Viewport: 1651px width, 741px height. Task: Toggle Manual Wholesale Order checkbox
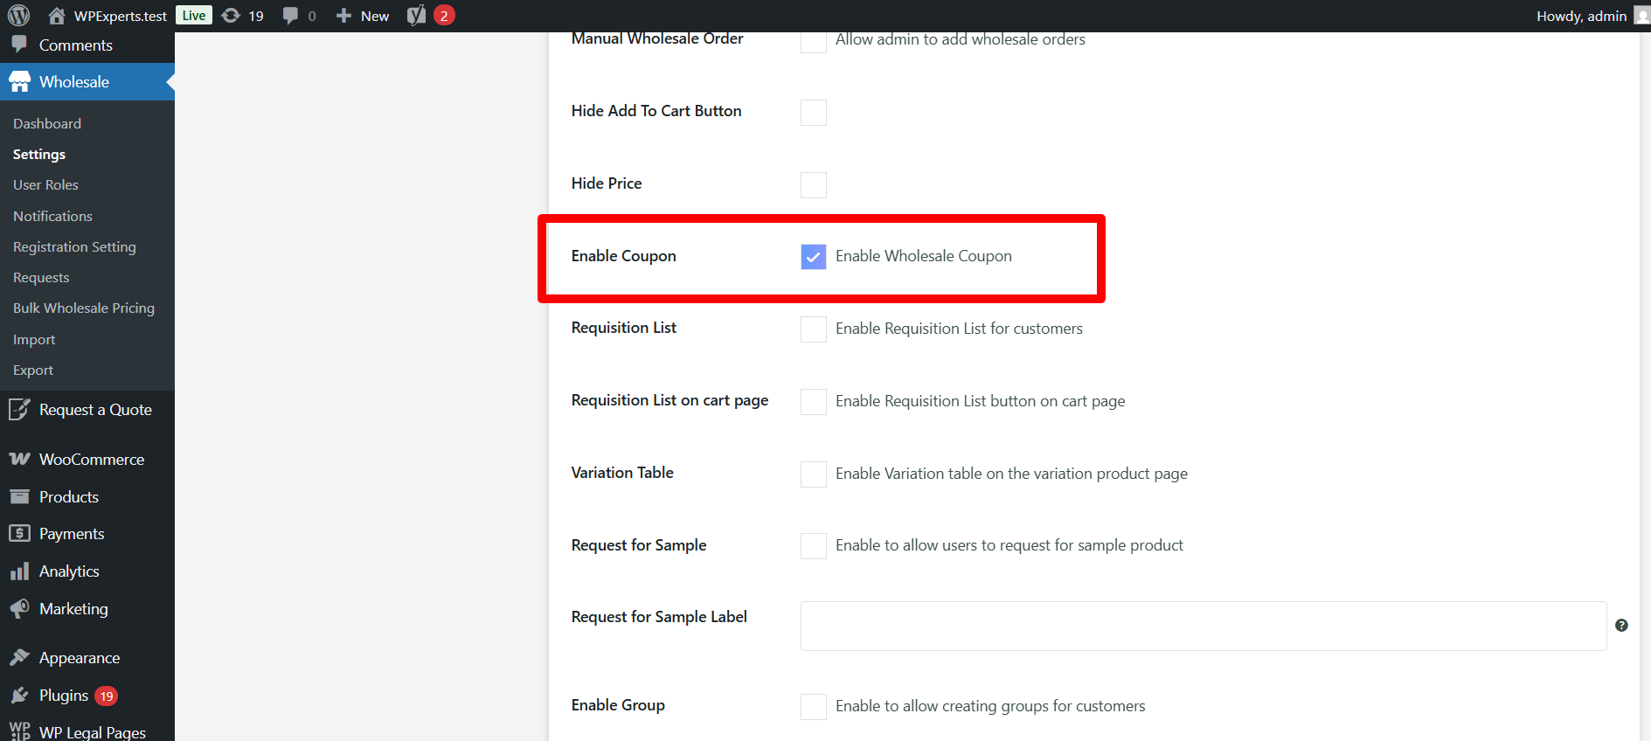tap(814, 40)
